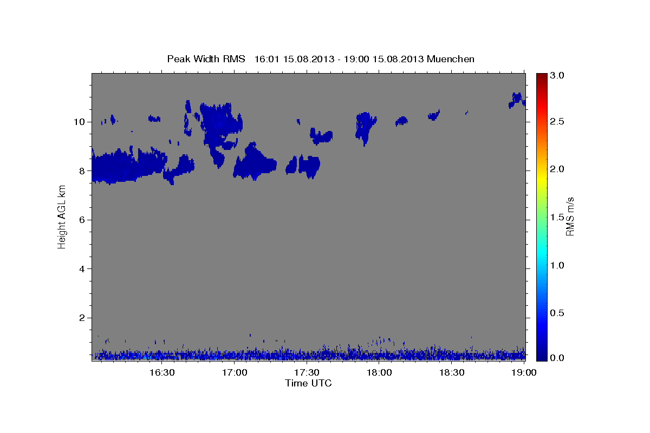This screenshot has width=650, height=433.
Task: Click the 16:30 time tick label
Action: click(161, 372)
